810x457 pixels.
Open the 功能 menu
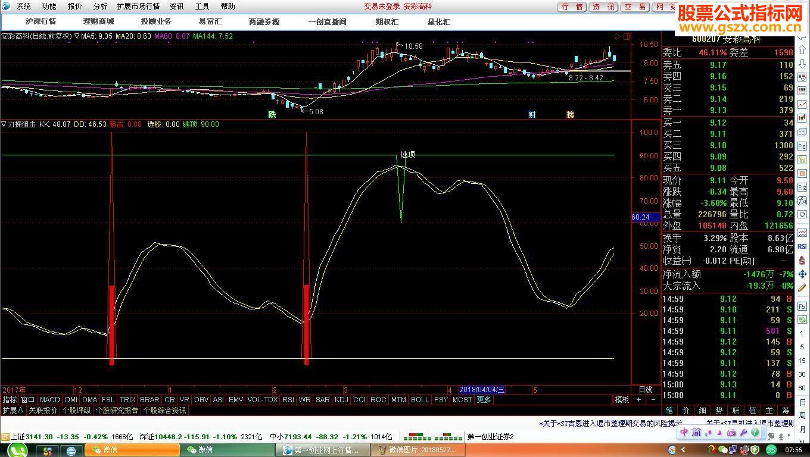tap(49, 7)
